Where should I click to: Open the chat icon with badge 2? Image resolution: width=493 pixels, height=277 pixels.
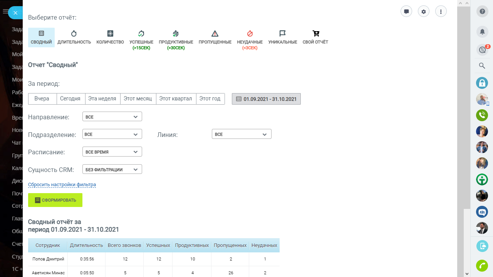click(x=482, y=50)
